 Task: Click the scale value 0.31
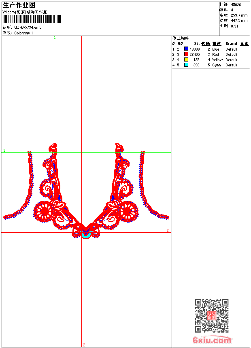click(234, 26)
